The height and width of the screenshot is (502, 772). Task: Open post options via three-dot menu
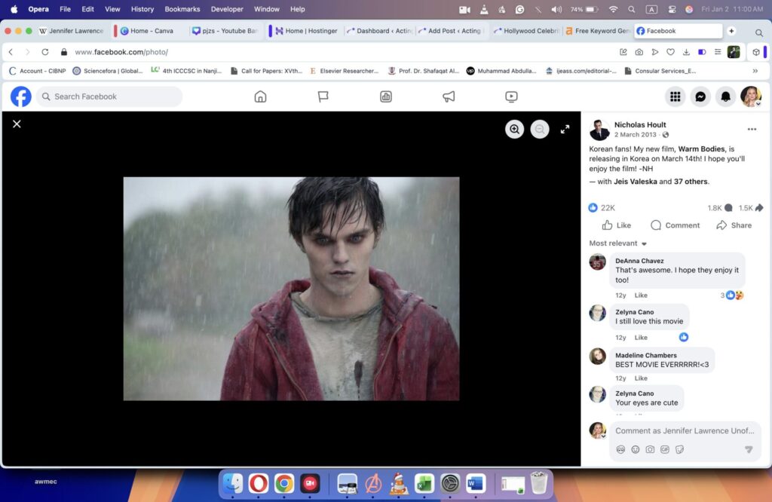[752, 129]
